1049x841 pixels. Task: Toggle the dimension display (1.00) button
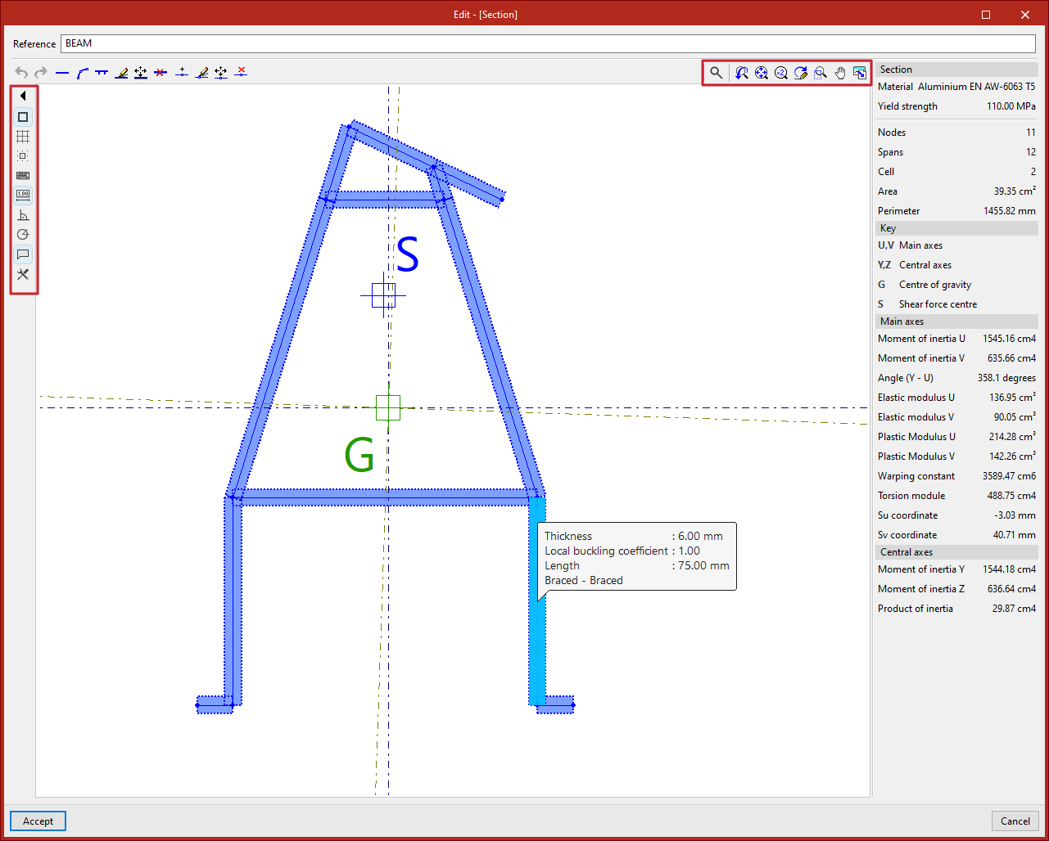pyautogui.click(x=23, y=195)
